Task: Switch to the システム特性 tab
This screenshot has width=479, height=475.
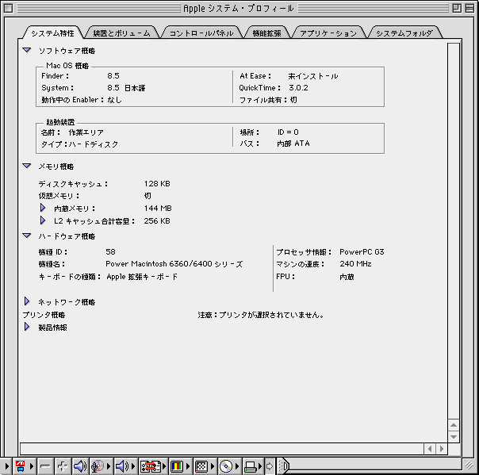Action: tap(52, 33)
